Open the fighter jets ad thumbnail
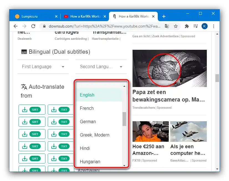This screenshot has height=181, width=229. (189, 132)
